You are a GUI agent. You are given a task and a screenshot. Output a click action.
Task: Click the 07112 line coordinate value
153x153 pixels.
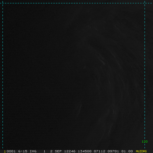click(99, 151)
